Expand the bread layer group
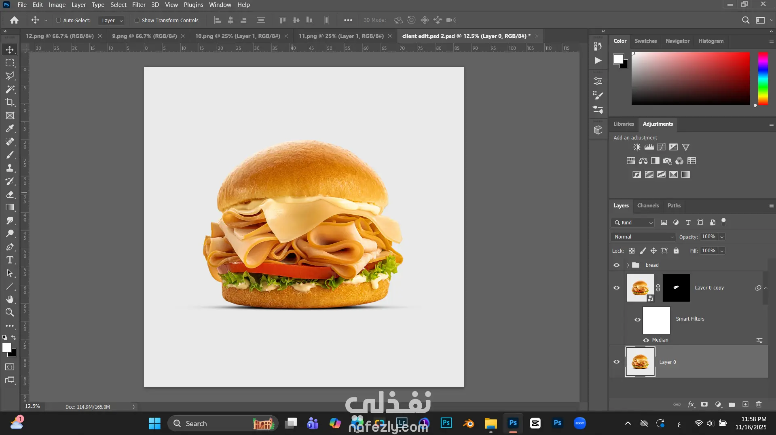Viewport: 776px width, 435px height. [x=628, y=265]
